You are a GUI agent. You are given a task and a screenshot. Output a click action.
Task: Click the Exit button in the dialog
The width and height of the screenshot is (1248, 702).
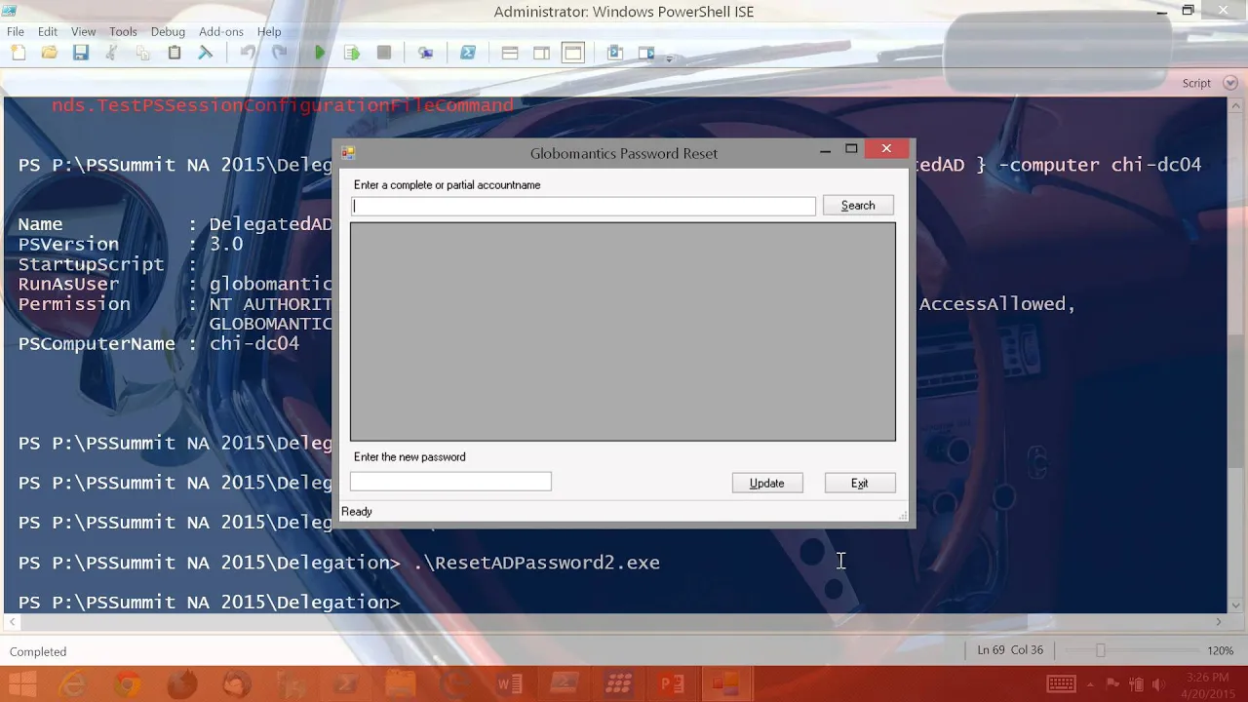(x=860, y=483)
